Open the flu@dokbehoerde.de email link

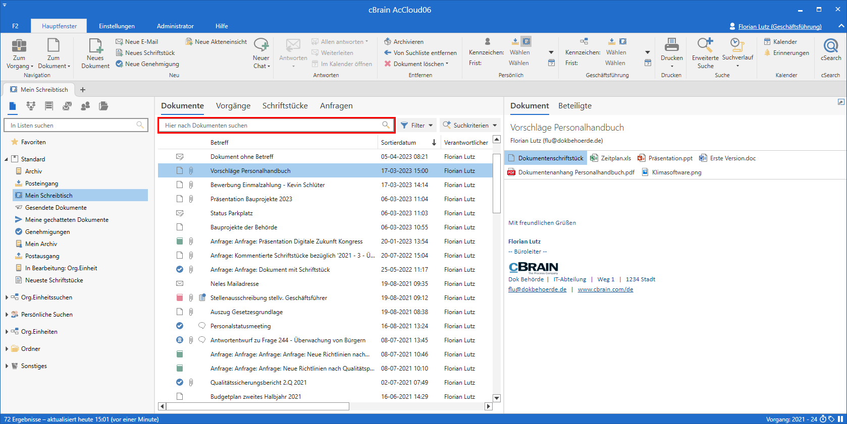537,289
